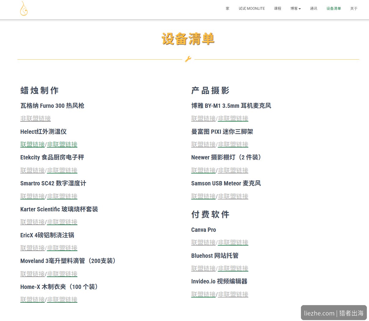Click the 产品摄影 section heading

click(x=210, y=90)
